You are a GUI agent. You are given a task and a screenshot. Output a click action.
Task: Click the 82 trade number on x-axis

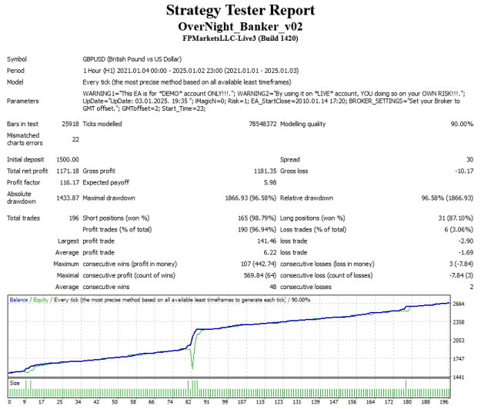click(x=189, y=401)
